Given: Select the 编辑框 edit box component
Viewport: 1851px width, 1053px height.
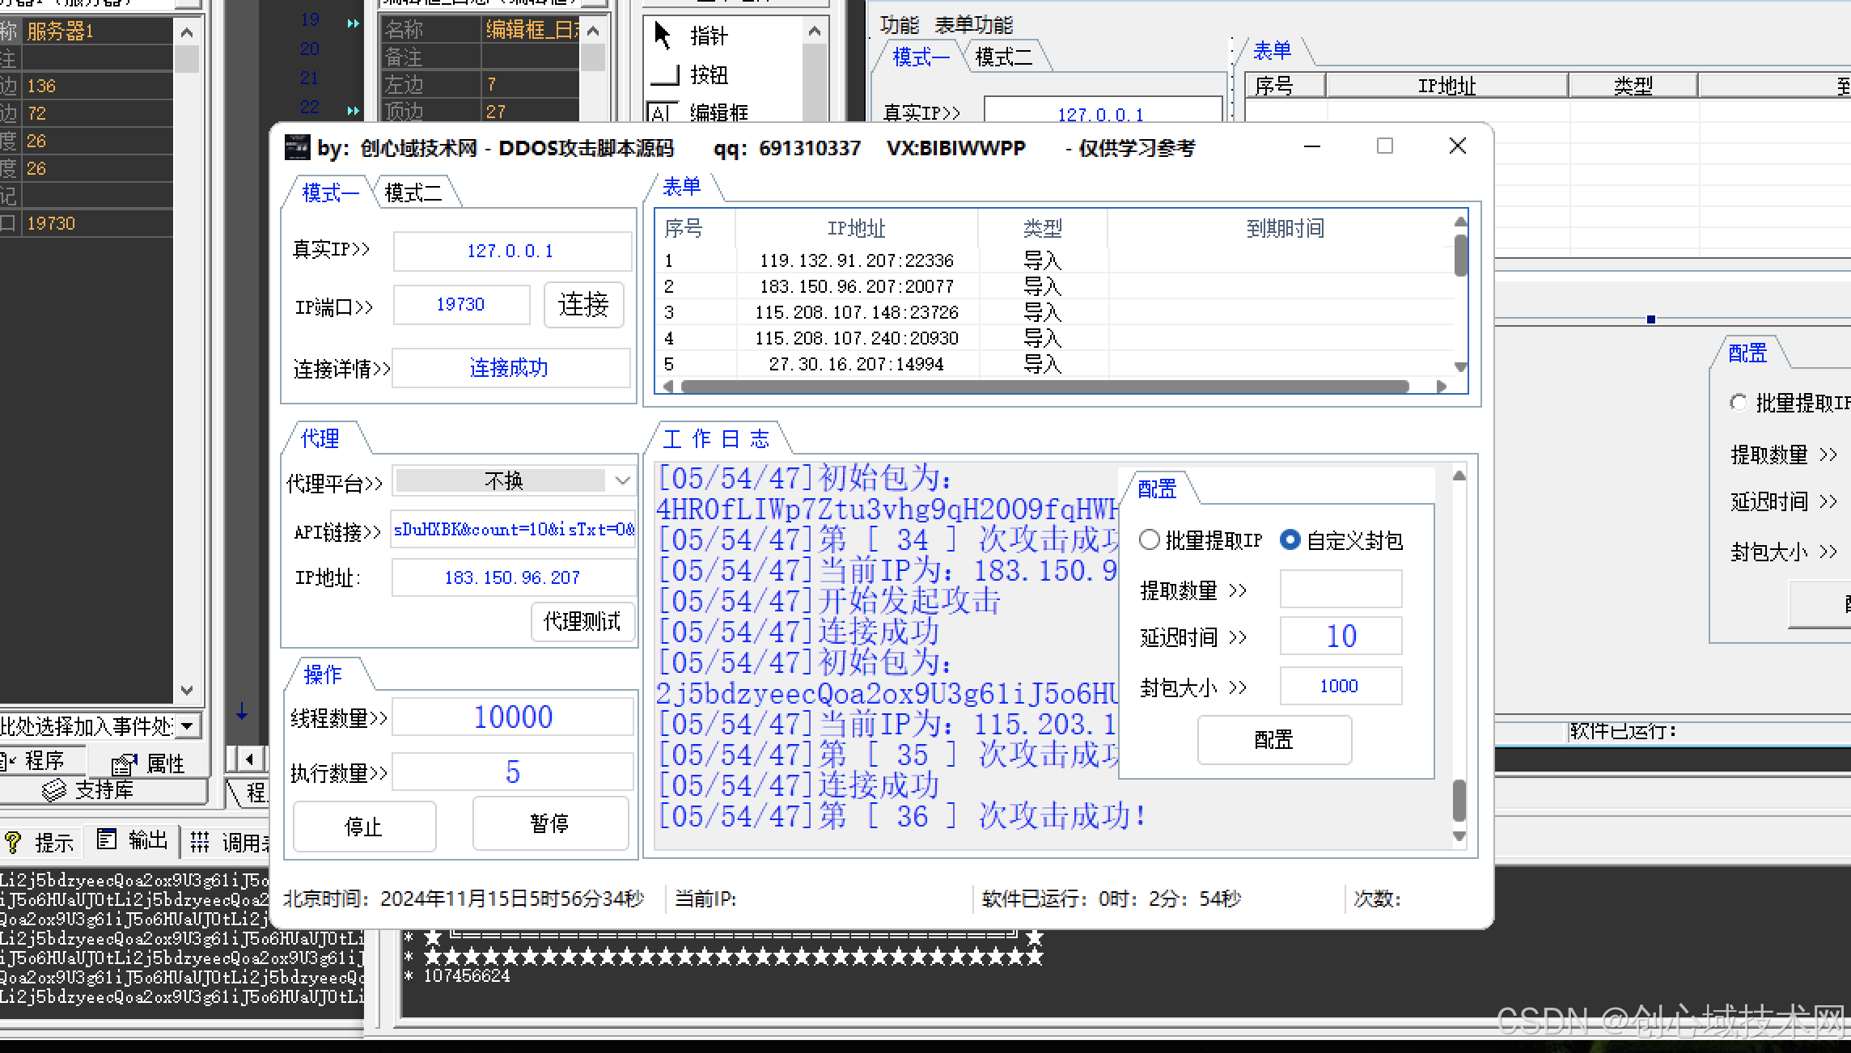Looking at the screenshot, I should (717, 112).
